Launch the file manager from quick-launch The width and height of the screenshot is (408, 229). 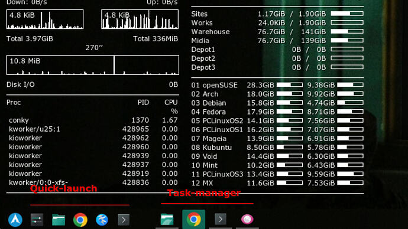(x=59, y=220)
